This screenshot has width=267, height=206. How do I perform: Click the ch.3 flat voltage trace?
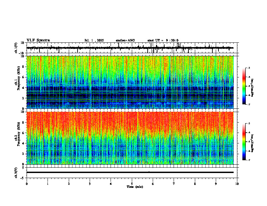130,172
